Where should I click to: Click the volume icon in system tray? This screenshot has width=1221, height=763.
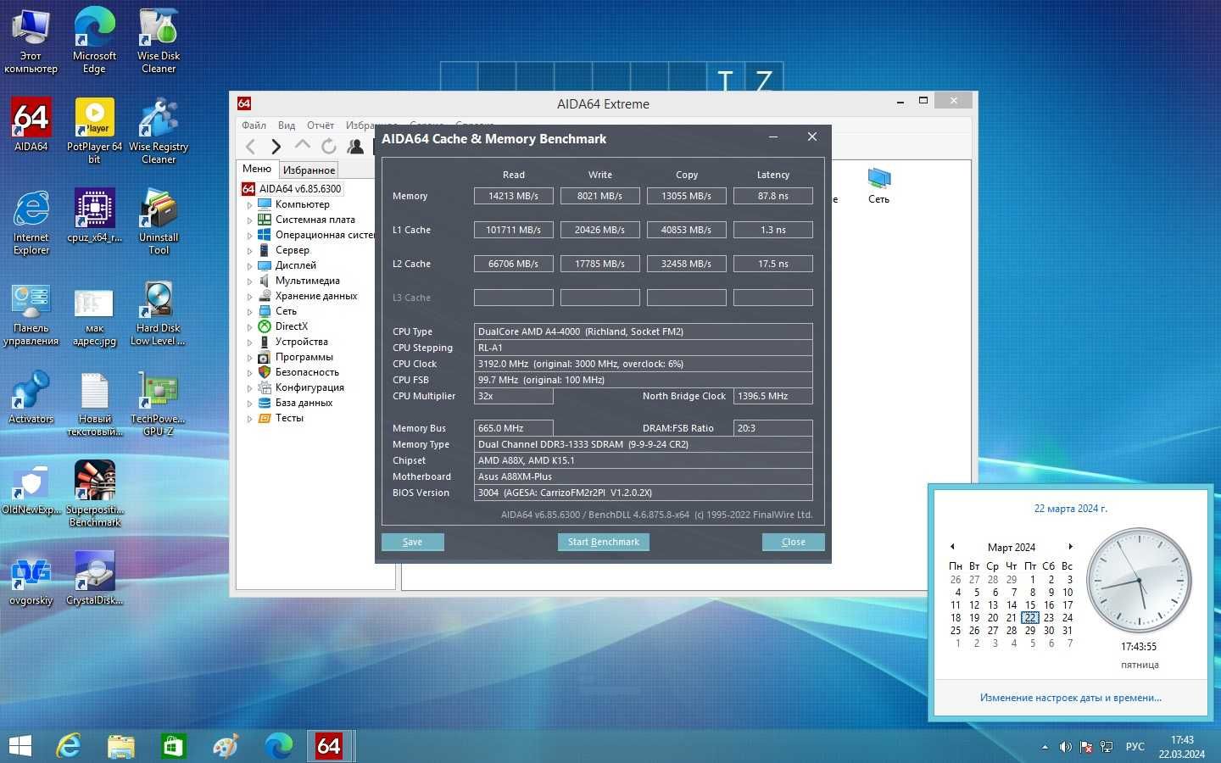(x=1065, y=747)
